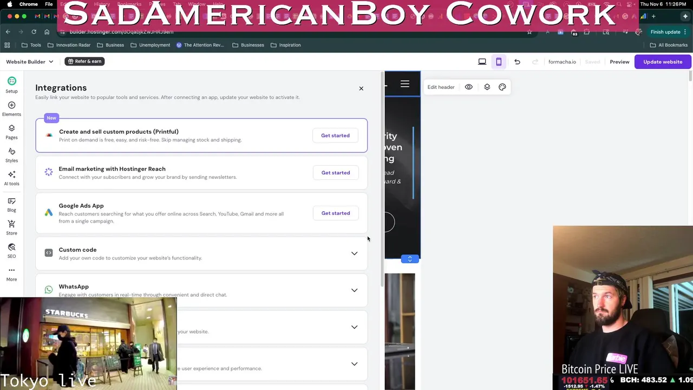This screenshot has height=390, width=693.
Task: Open header style palette icon
Action: coord(502,87)
